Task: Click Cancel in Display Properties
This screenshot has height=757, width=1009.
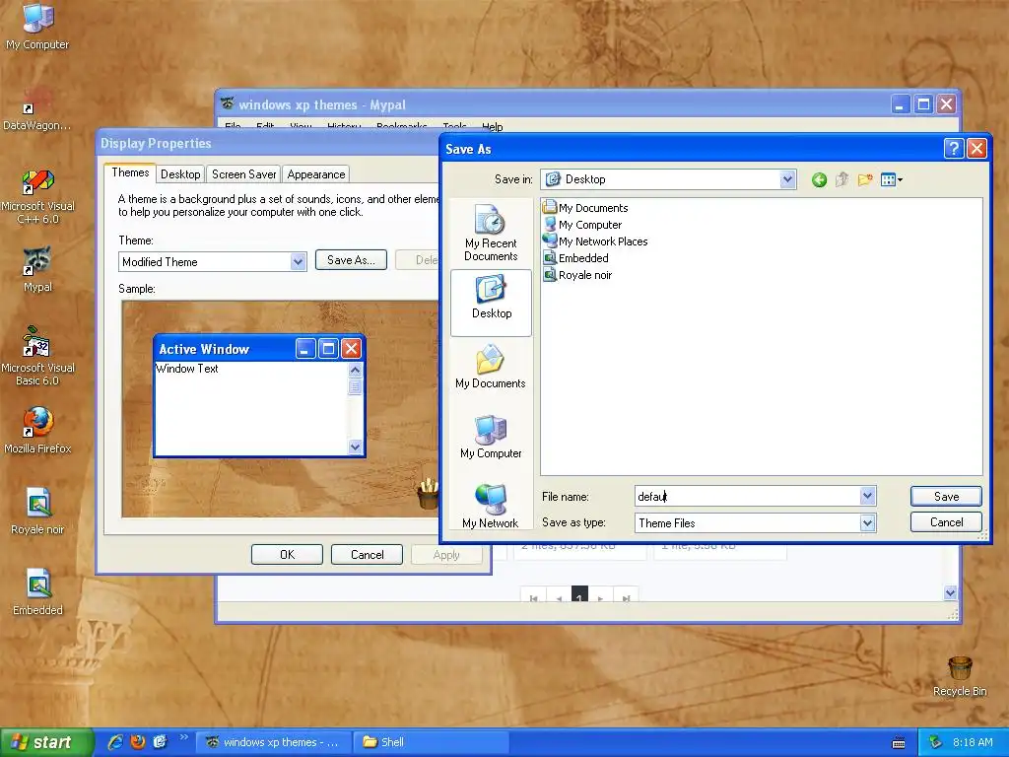Action: pyautogui.click(x=367, y=554)
